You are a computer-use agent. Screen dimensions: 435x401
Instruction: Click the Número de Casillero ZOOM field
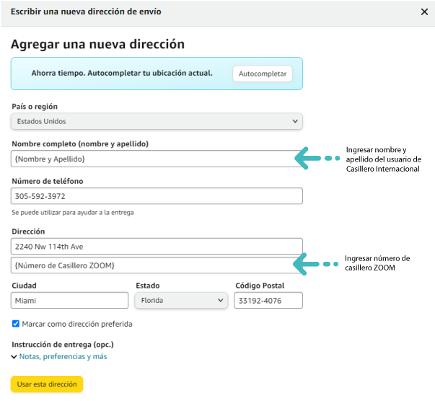click(x=157, y=265)
